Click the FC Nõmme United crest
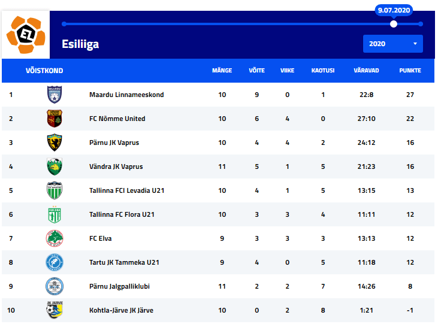The image size is (438, 324). coord(55,119)
